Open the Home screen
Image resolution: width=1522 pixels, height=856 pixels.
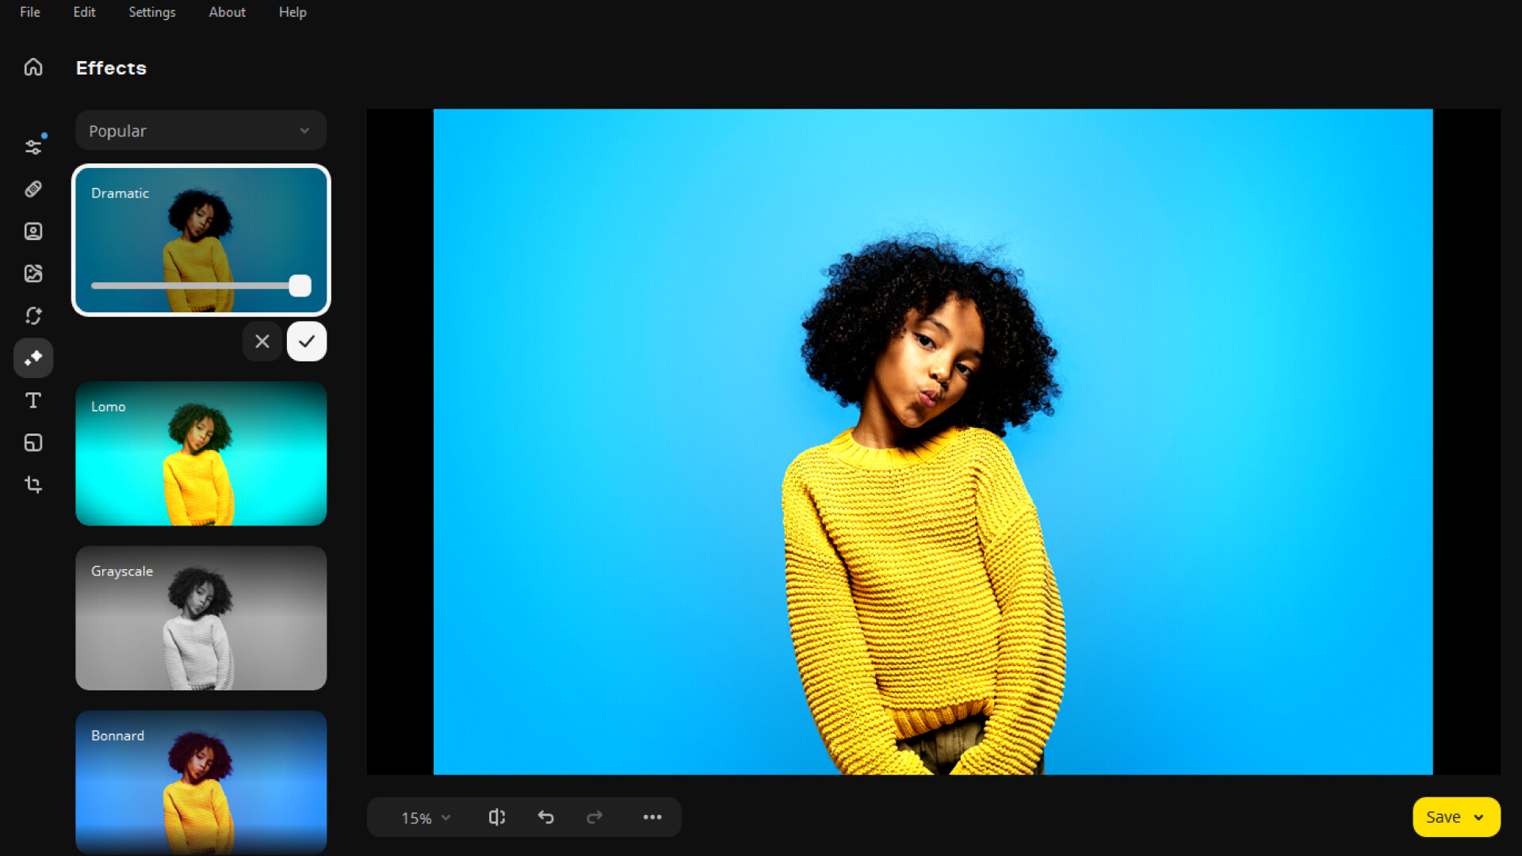[x=33, y=67]
